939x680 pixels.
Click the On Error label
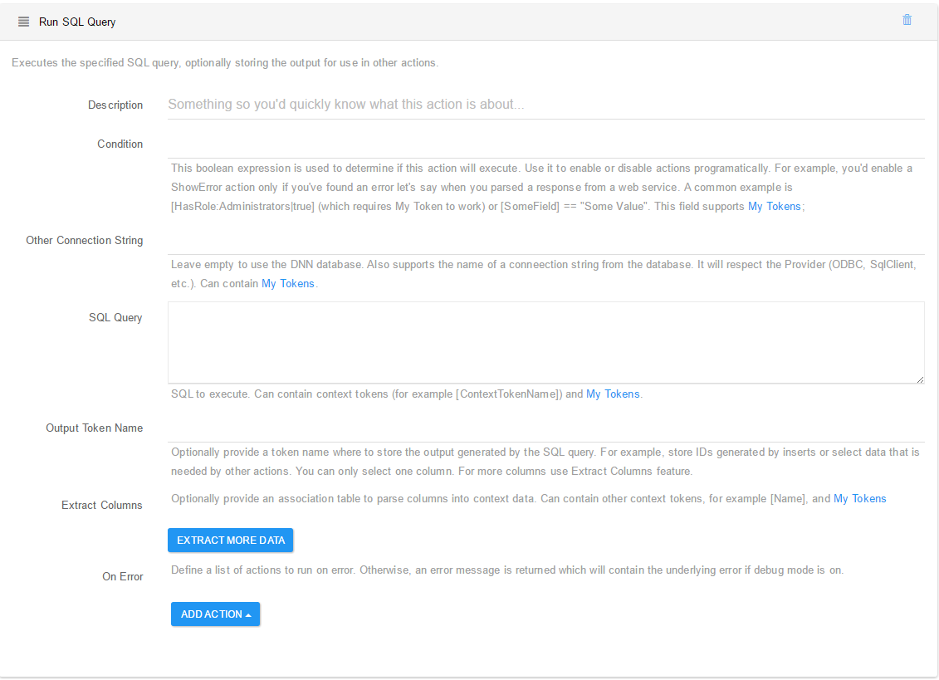(x=123, y=576)
